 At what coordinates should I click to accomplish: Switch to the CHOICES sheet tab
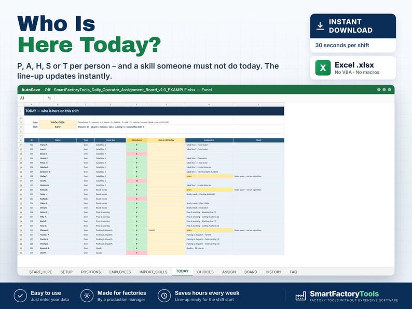click(x=205, y=272)
